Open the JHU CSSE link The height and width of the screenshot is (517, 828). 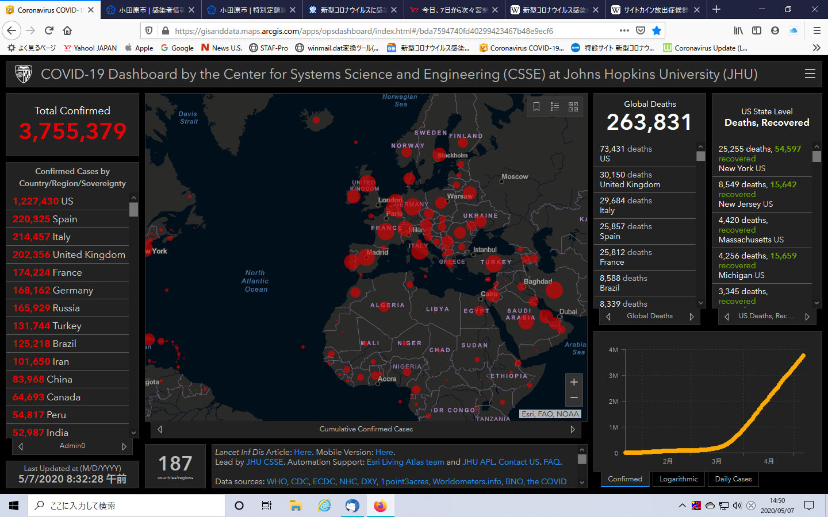(x=264, y=462)
